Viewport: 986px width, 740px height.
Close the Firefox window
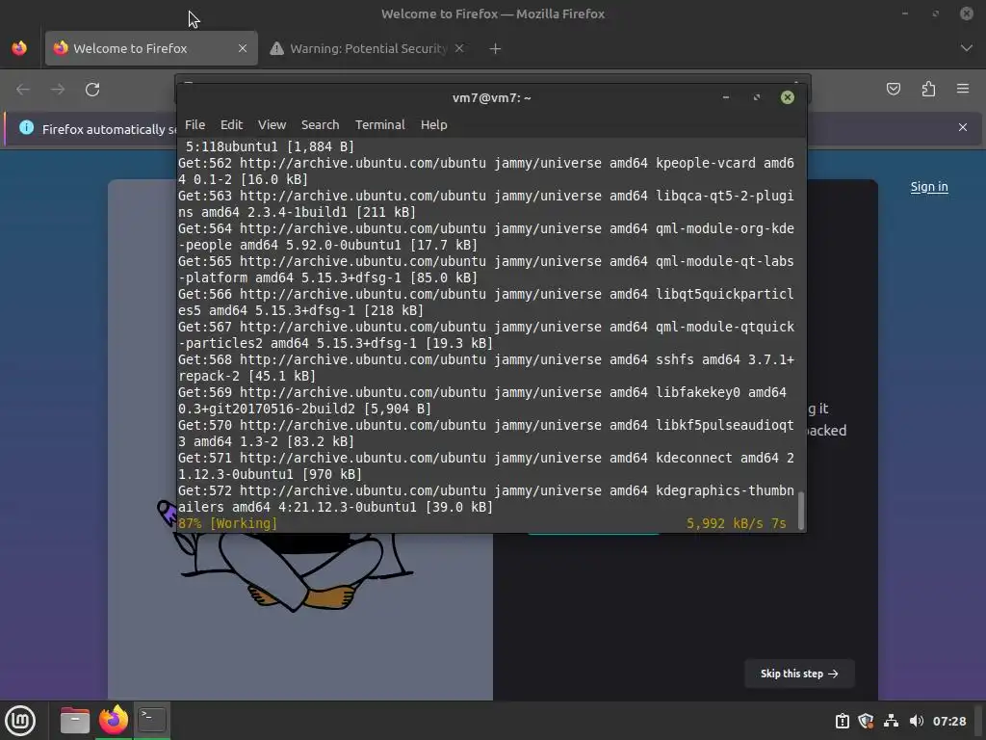tap(967, 13)
